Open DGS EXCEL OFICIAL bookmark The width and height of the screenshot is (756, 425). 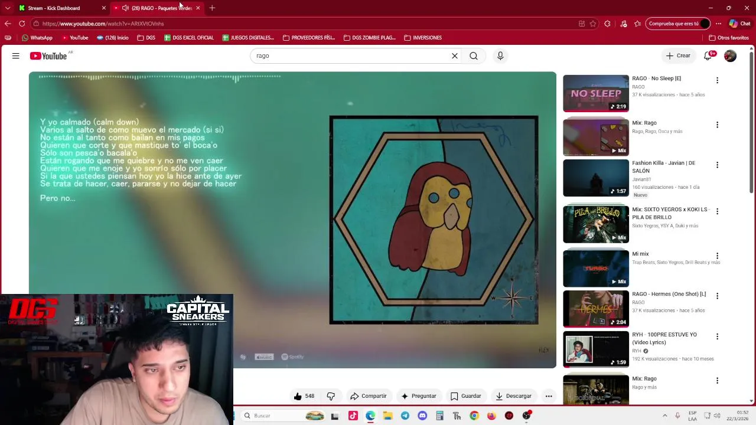point(188,38)
